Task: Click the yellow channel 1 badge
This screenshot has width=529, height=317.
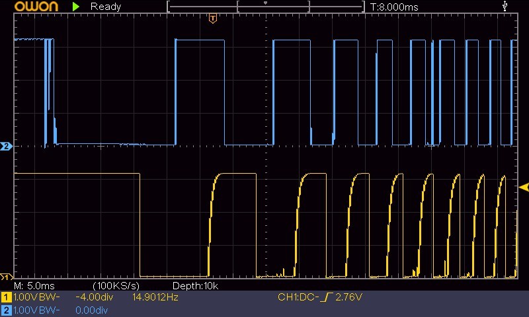Action: (x=7, y=297)
